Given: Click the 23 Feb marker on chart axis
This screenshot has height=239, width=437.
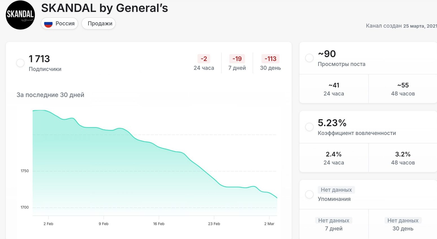Looking at the screenshot, I should (x=214, y=223).
